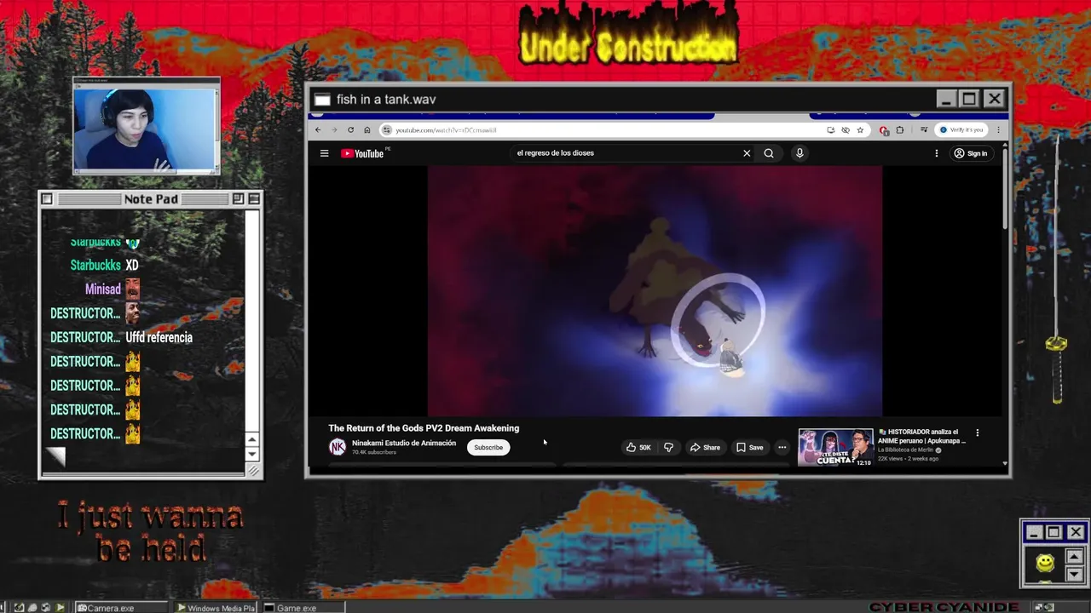Click the Note Pad scroll up arrow
This screenshot has height=613, width=1091.
coord(252,439)
